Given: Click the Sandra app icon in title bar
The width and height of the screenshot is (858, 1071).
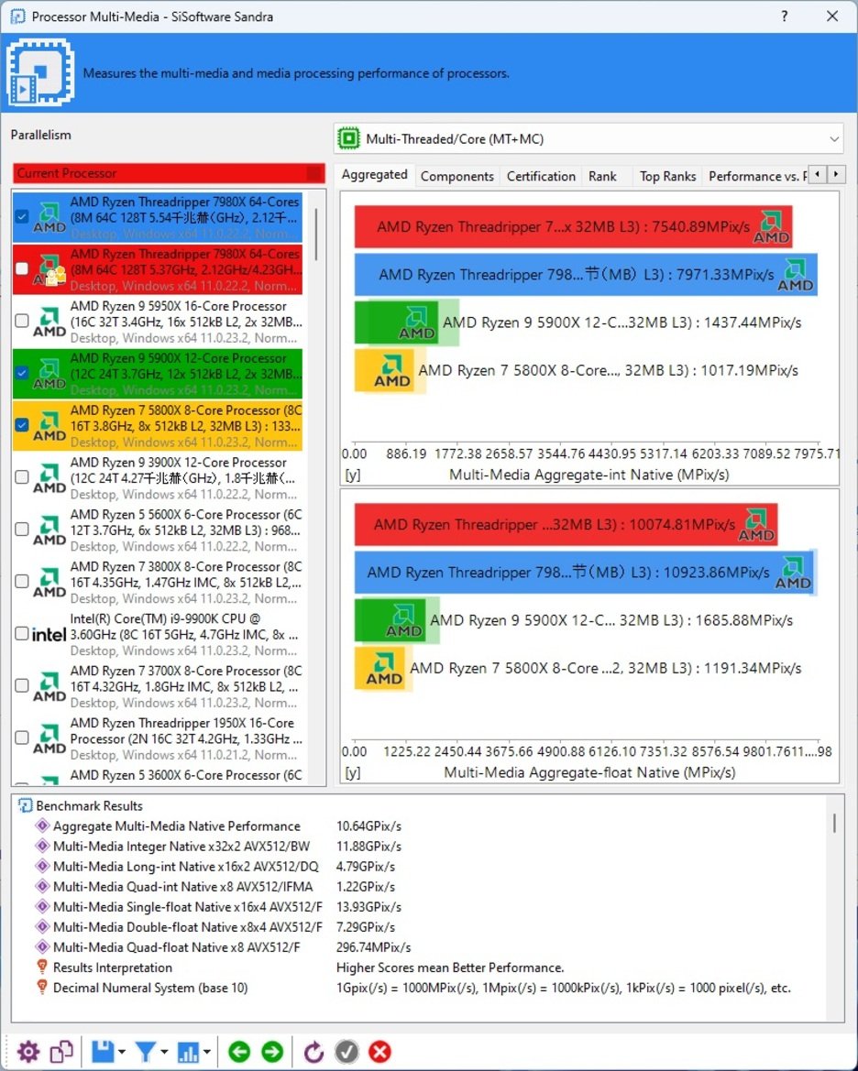Looking at the screenshot, I should (17, 16).
